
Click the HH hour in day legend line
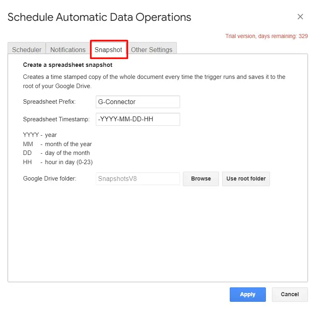click(58, 162)
